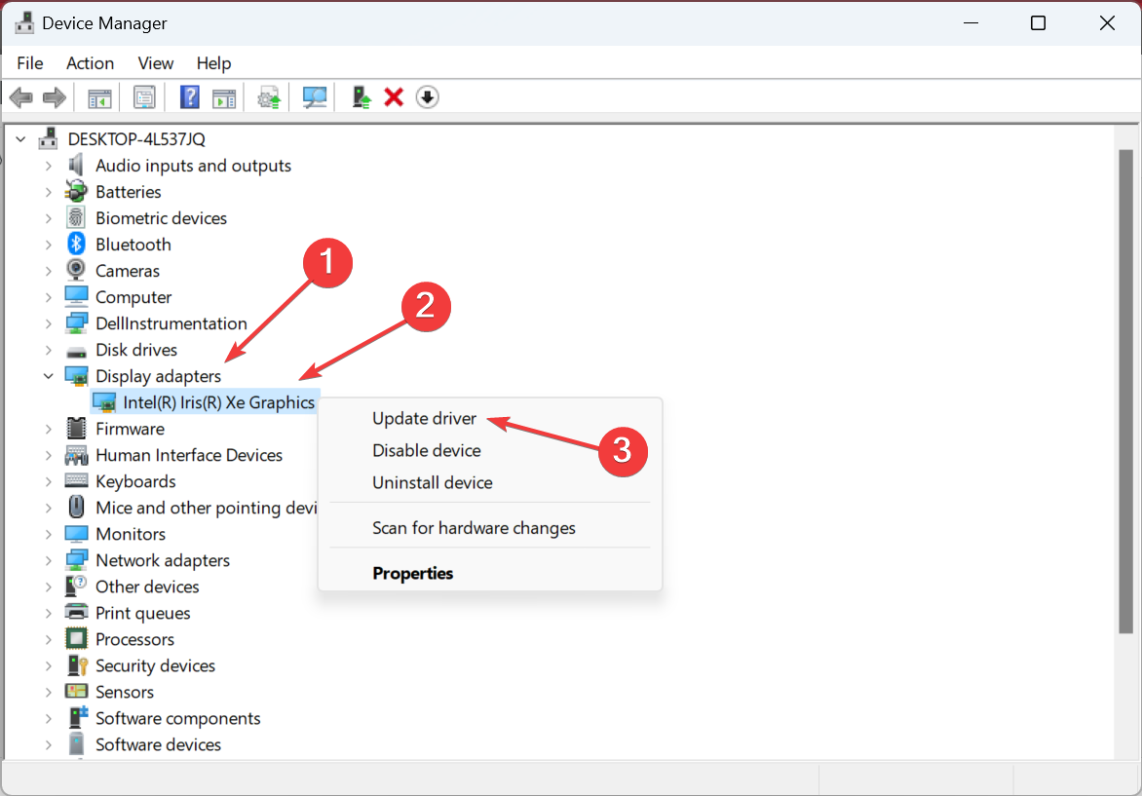Click the Biometric devices fingerprint icon
This screenshot has height=796, width=1142.
pos(76,217)
